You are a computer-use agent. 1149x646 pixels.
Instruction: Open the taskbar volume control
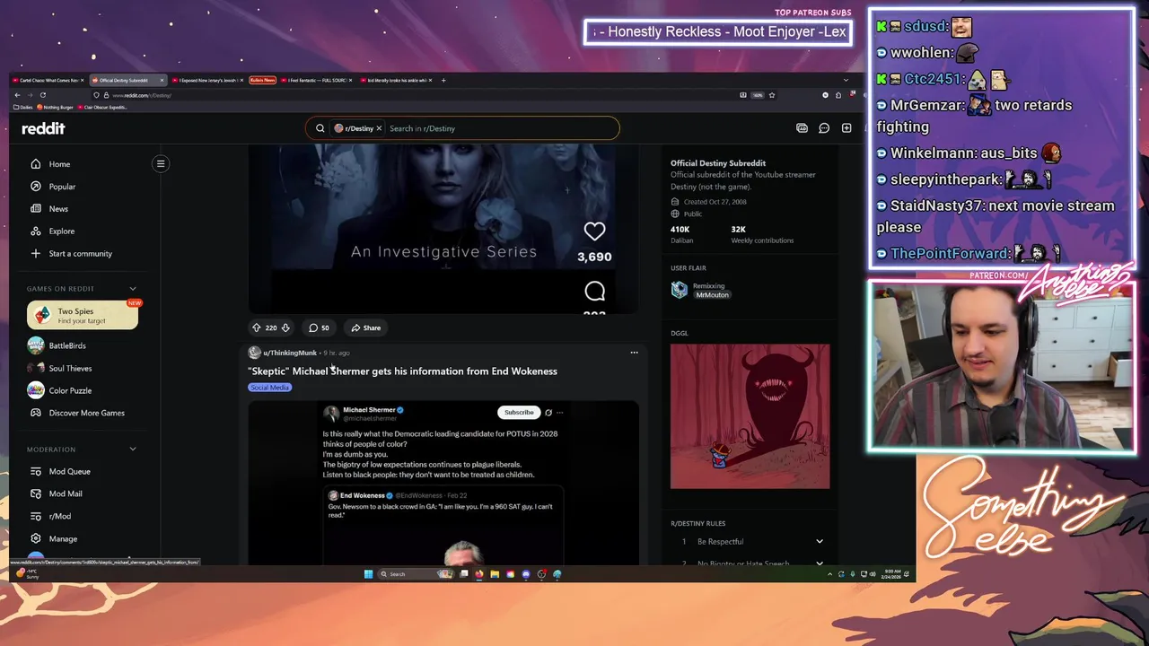(872, 574)
